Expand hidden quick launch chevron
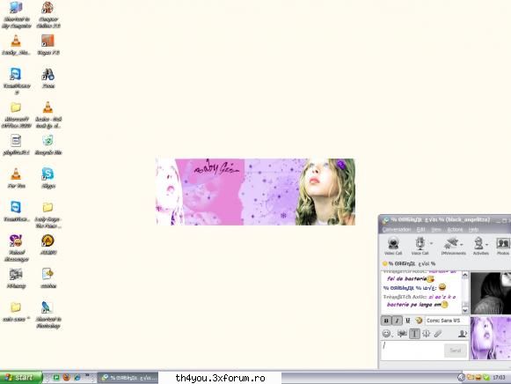This screenshot has width=511, height=384. point(87,375)
